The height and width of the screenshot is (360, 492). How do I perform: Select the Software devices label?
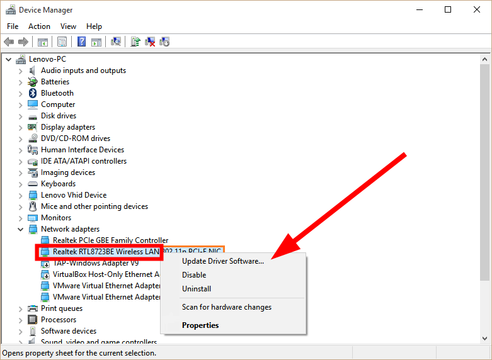pyautogui.click(x=69, y=331)
